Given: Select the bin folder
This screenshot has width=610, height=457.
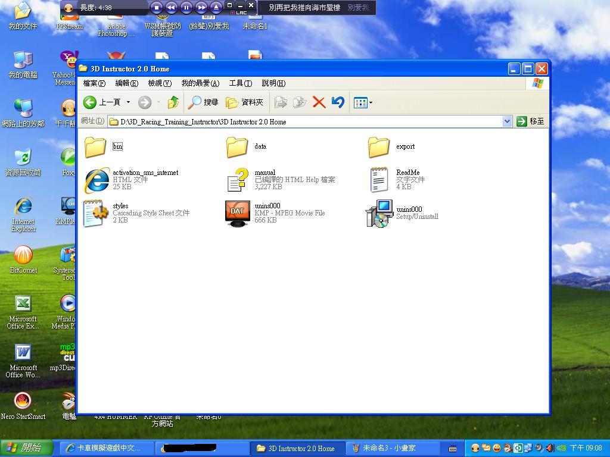Looking at the screenshot, I should 95,146.
